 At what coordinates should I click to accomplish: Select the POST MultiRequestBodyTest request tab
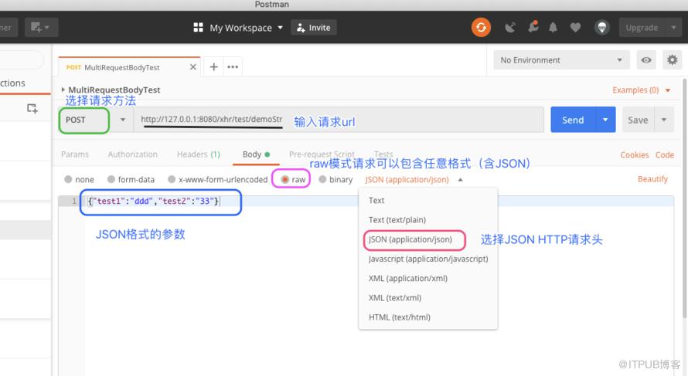coord(129,67)
